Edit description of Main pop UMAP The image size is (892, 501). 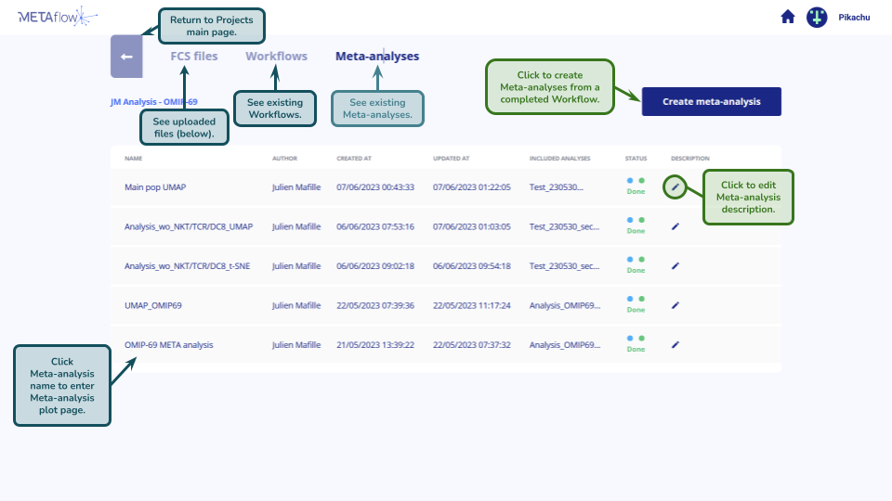(676, 186)
